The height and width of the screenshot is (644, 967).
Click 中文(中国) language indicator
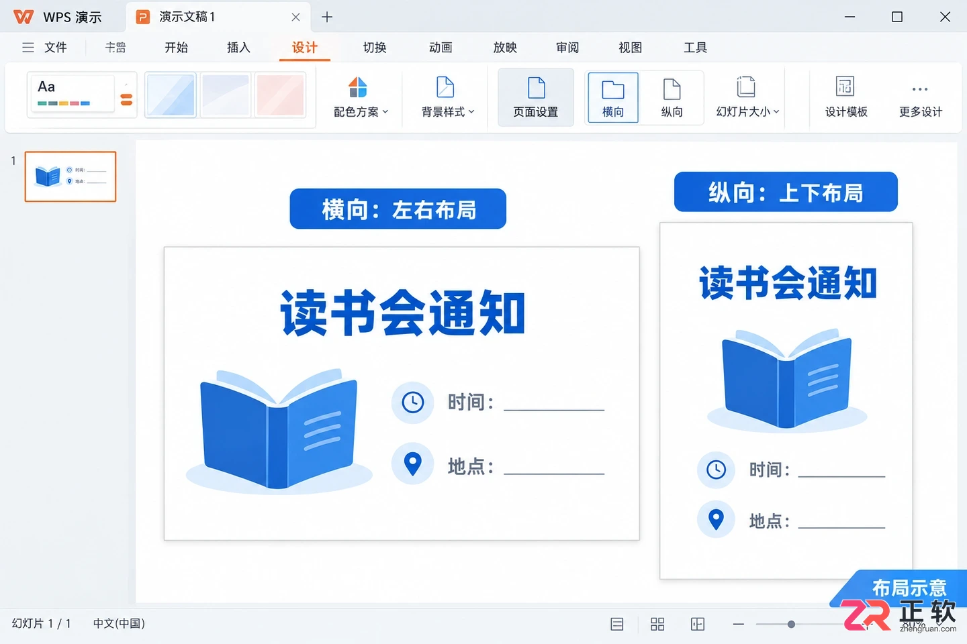[x=119, y=623]
